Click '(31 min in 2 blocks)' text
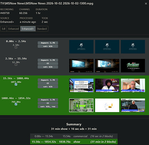149x145 pixels. pos(103,142)
